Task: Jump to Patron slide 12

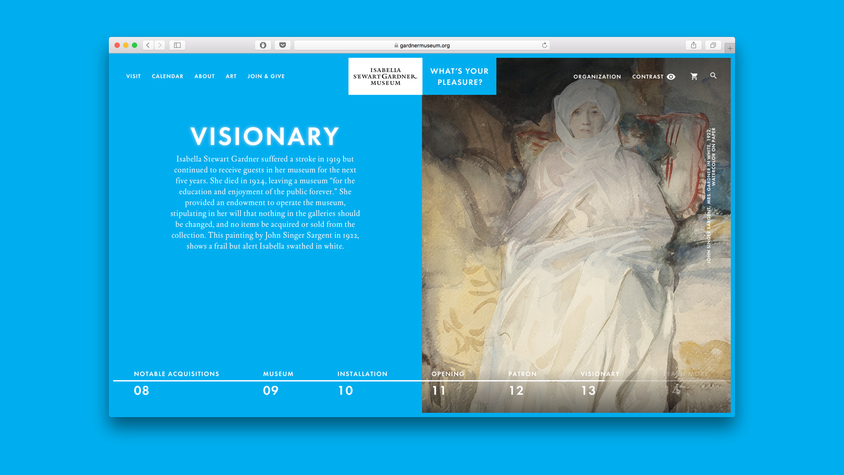Action: (522, 383)
